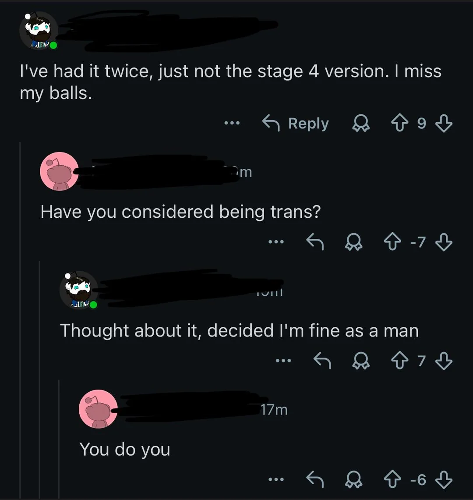Downvote the comment with -7 score
The height and width of the screenshot is (500, 473).
click(x=443, y=241)
